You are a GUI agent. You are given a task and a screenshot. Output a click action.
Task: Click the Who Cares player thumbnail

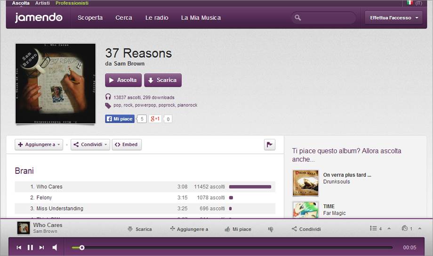(24, 228)
